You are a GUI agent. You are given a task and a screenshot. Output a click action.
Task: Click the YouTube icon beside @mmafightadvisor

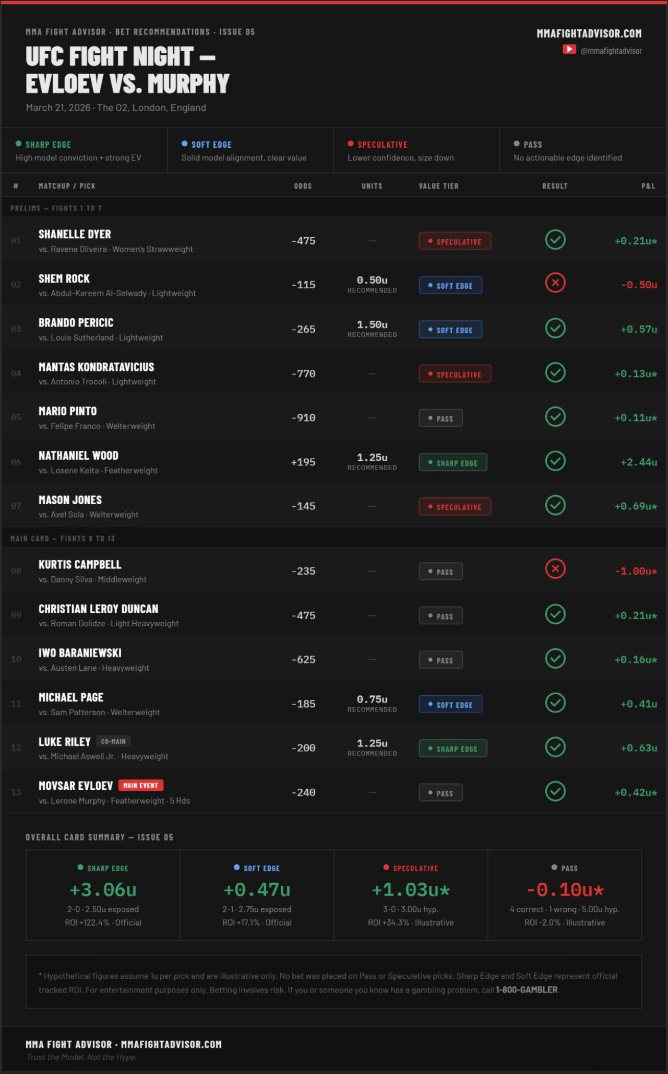coord(569,49)
